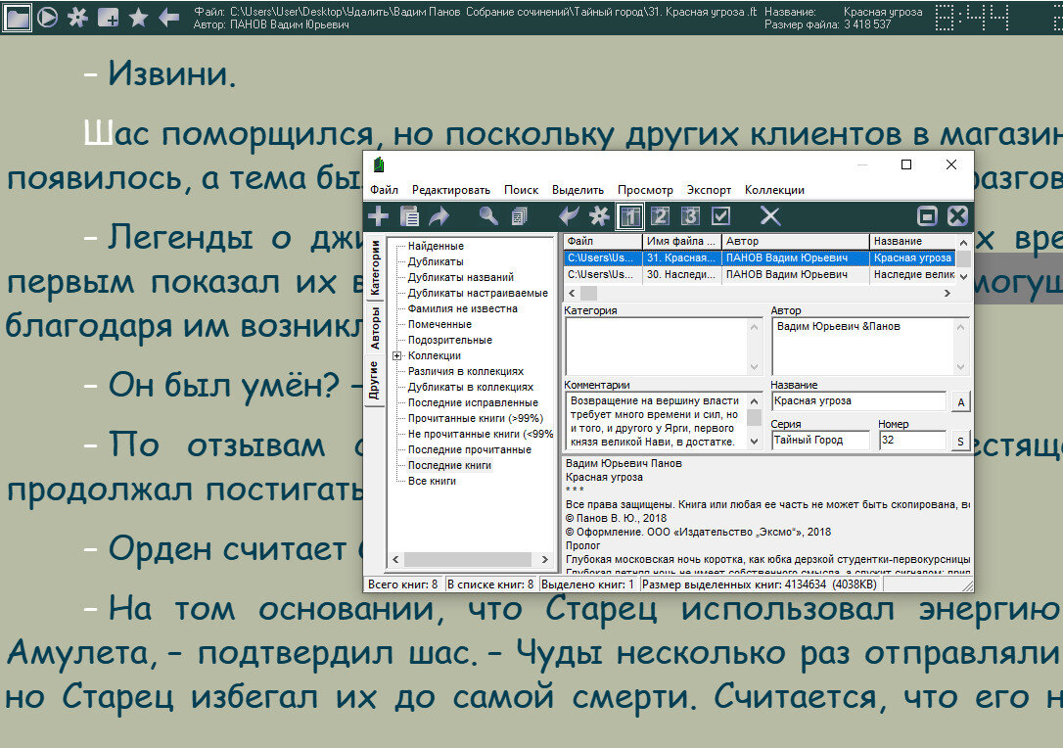The height and width of the screenshot is (748, 1063).
Task: Sort by the Файл column header
Action: tap(603, 242)
